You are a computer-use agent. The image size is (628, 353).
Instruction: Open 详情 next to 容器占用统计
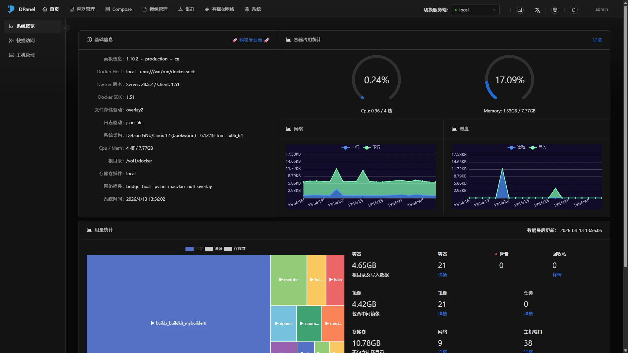point(597,40)
